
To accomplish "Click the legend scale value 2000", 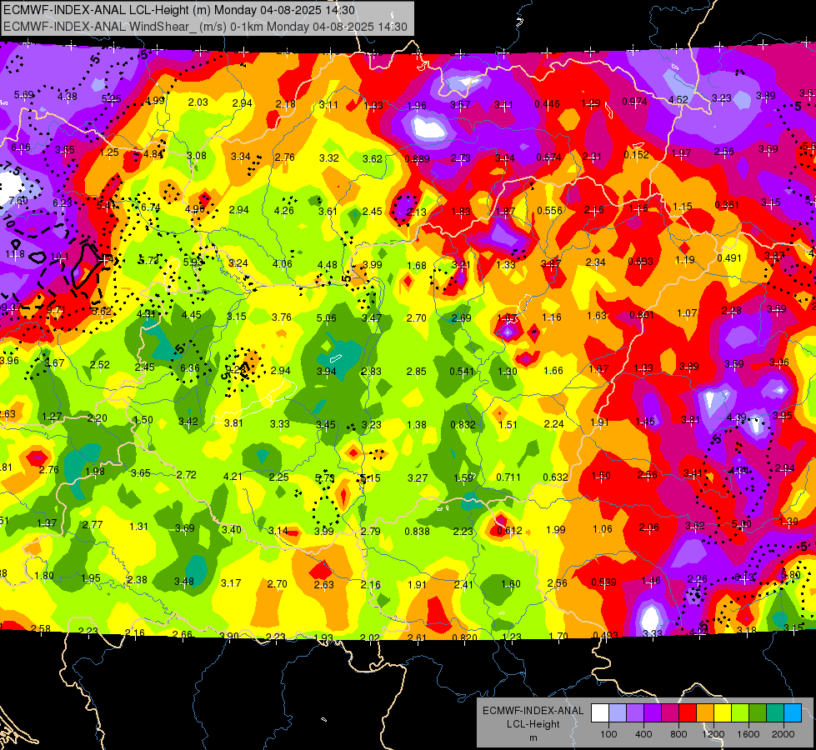I will [x=783, y=734].
